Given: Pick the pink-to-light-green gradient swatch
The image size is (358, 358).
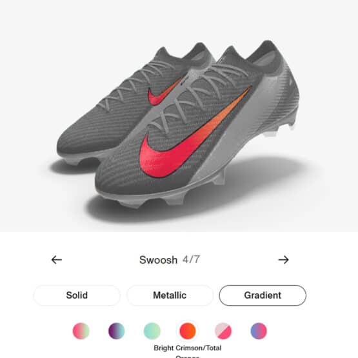Looking at the screenshot, I should [81, 331].
